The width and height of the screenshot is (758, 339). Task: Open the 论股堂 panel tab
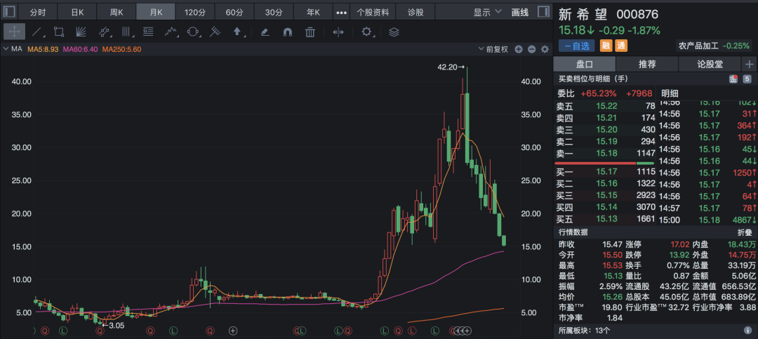(710, 64)
